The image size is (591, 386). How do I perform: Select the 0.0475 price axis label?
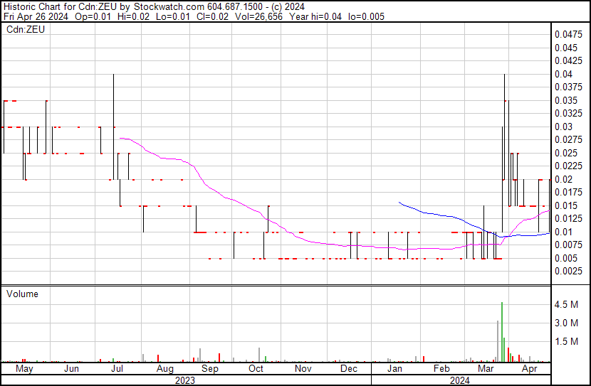(x=568, y=35)
